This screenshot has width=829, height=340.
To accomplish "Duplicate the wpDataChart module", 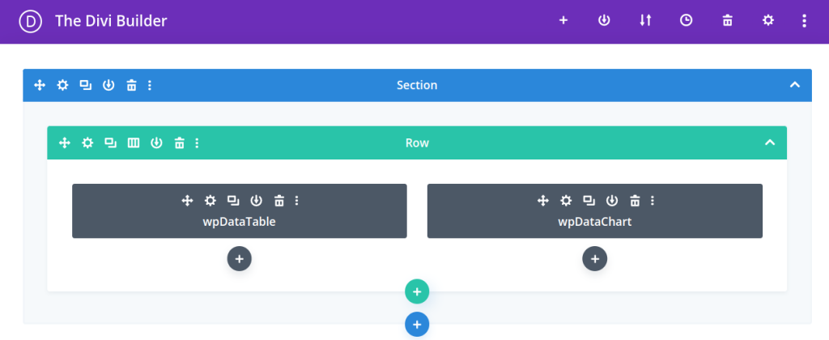I will pyautogui.click(x=589, y=201).
